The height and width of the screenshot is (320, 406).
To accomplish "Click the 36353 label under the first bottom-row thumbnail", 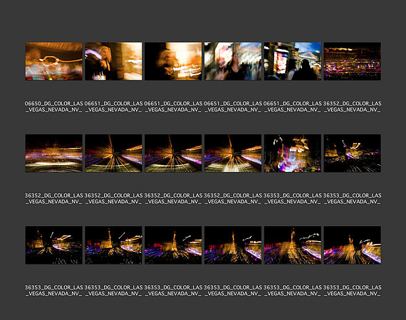I will pyautogui.click(x=54, y=290).
